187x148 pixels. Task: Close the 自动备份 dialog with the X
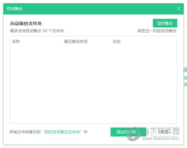pos(179,9)
